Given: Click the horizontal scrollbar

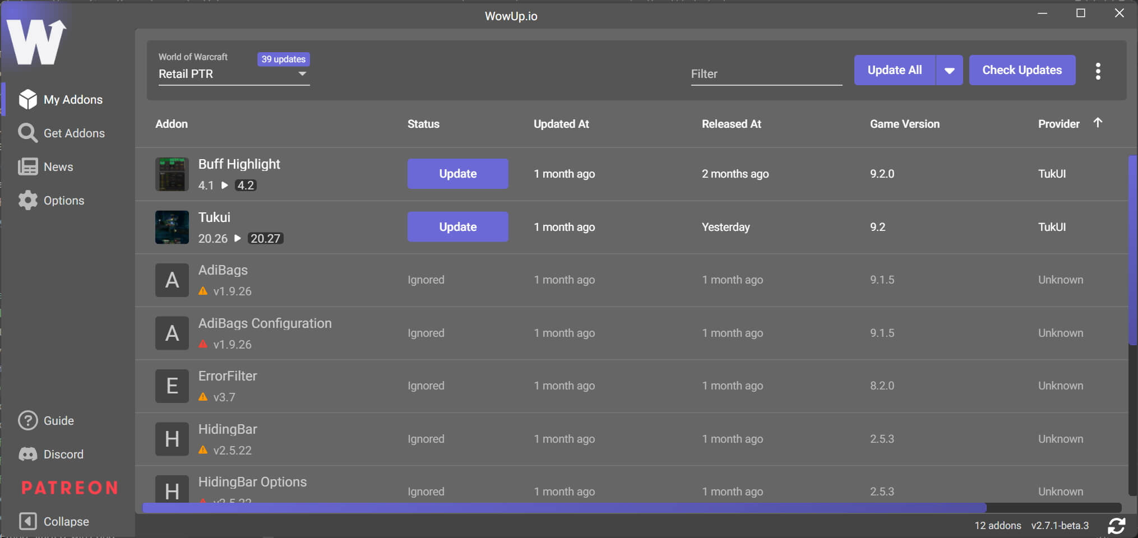Looking at the screenshot, I should coord(564,508).
